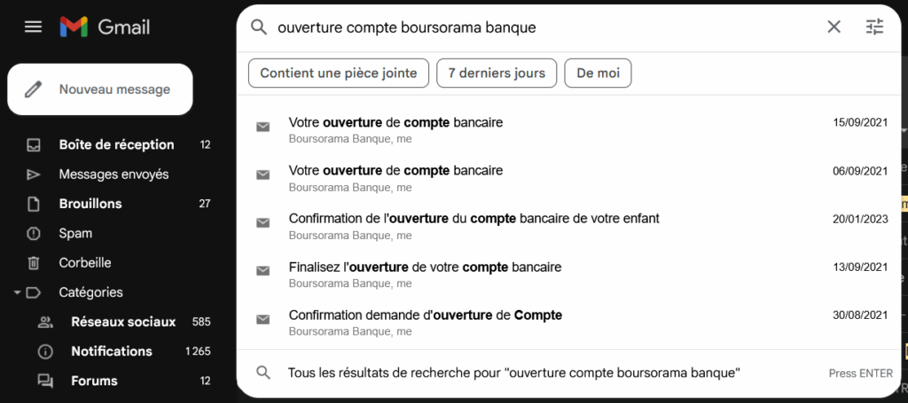The image size is (908, 403).
Task: Collapse the Catégories section arrow
Action: [x=17, y=292]
